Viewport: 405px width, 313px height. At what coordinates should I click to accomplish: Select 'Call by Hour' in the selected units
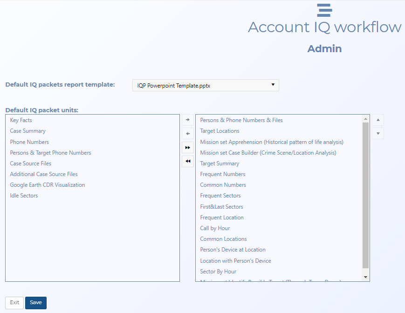click(215, 228)
